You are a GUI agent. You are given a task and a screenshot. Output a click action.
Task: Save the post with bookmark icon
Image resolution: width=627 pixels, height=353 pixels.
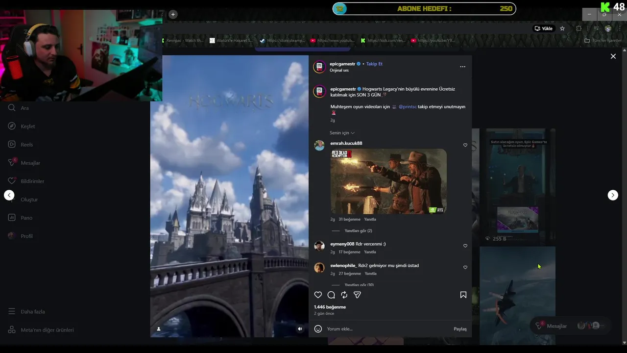coord(463,295)
